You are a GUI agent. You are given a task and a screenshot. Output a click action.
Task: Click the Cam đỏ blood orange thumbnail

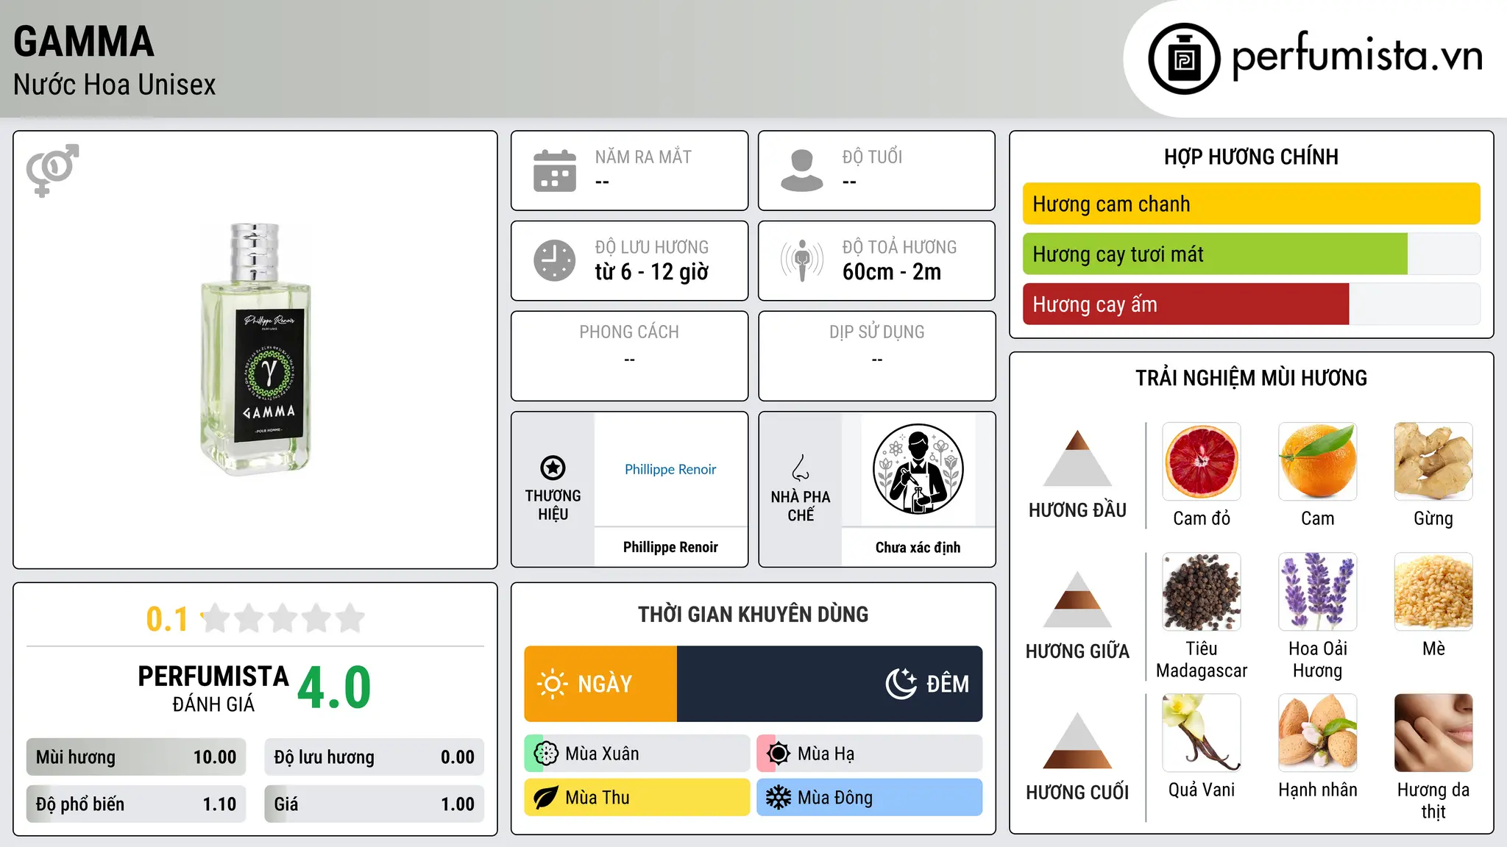[1202, 462]
